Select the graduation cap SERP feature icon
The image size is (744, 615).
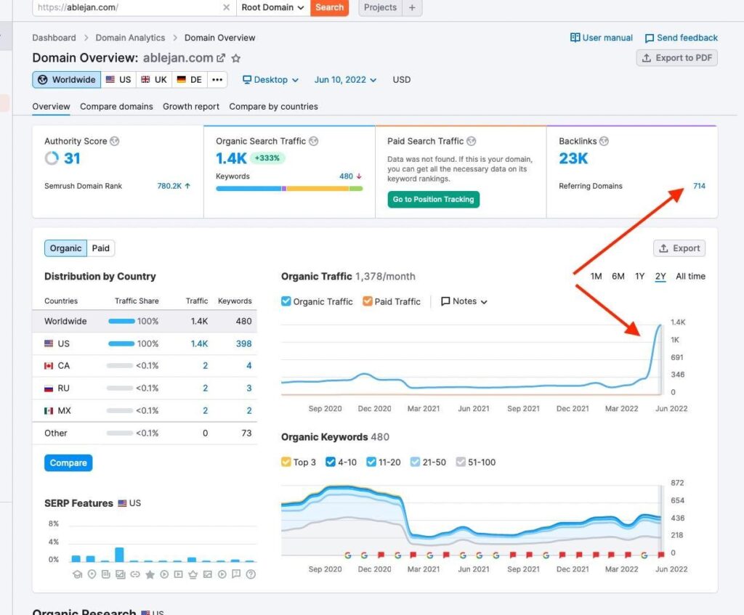(77, 574)
